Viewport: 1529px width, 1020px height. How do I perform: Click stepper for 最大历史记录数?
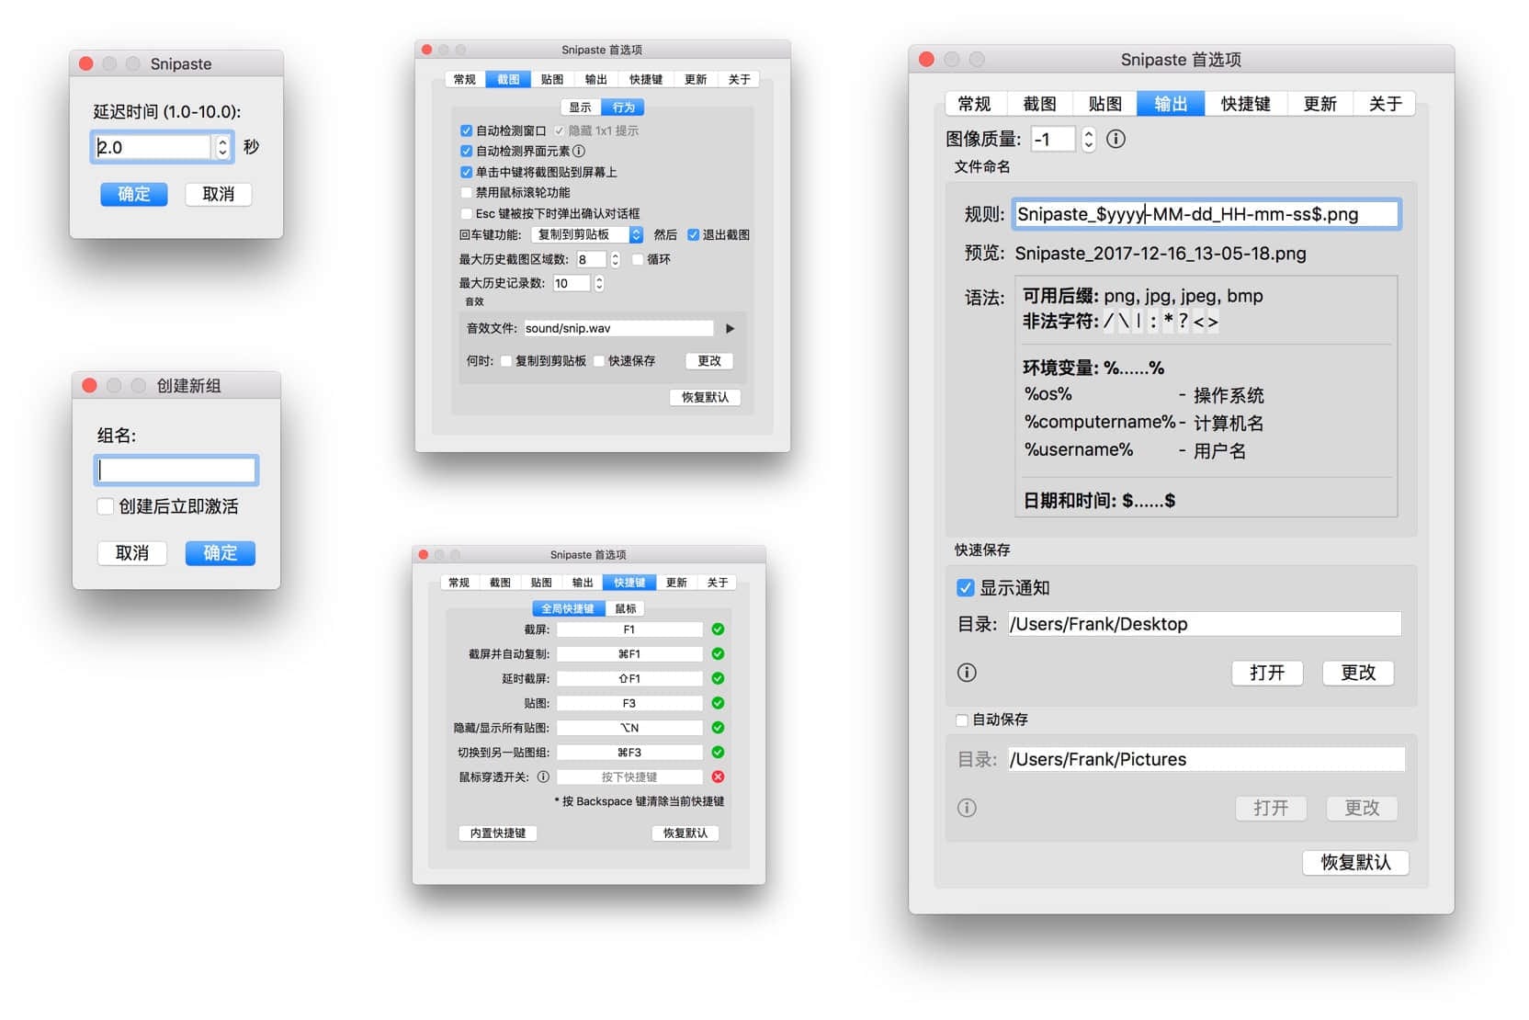pos(599,283)
